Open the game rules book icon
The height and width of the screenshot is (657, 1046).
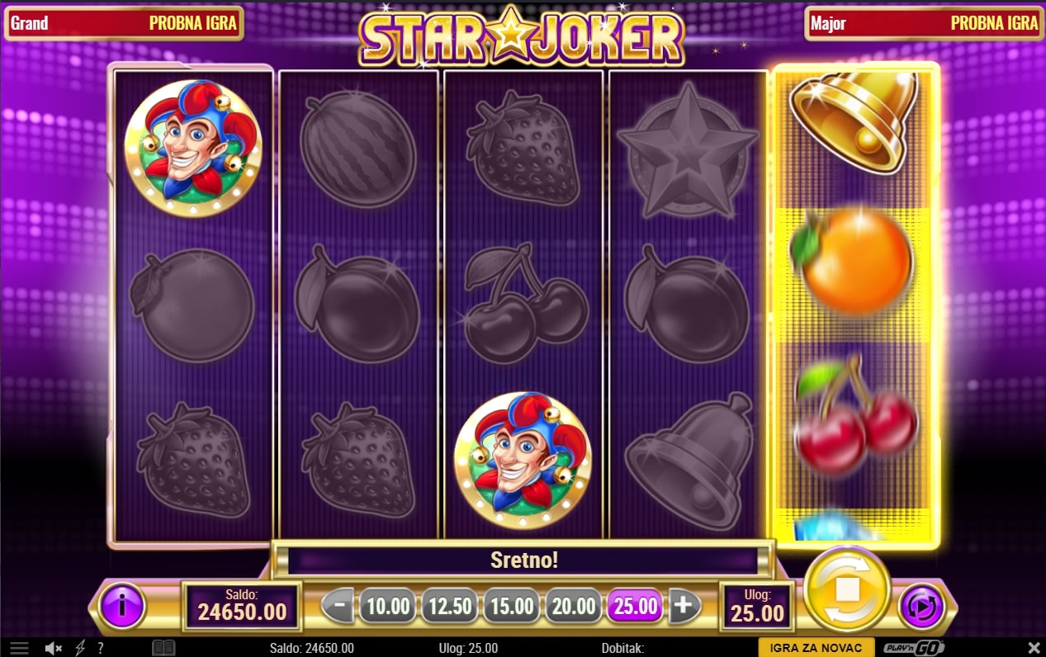click(163, 648)
